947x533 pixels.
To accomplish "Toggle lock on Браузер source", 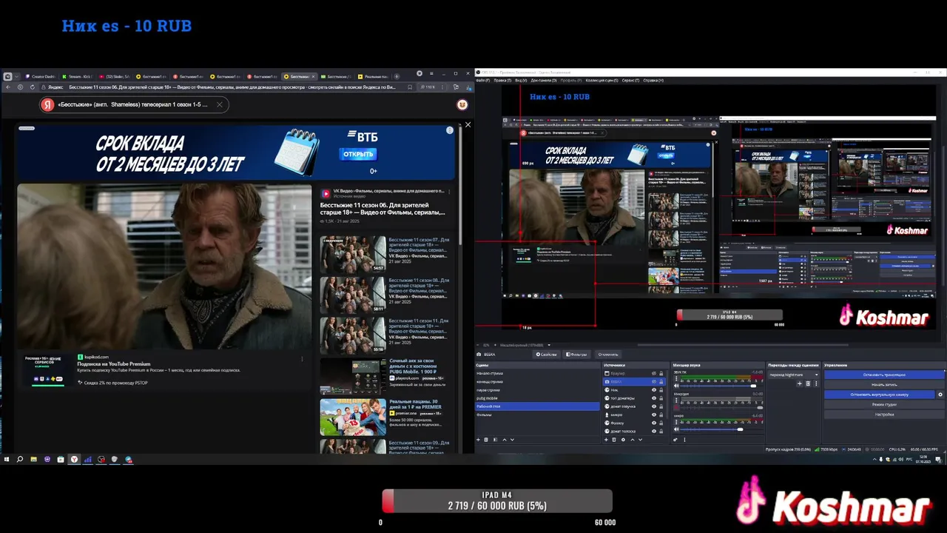I will (661, 373).
